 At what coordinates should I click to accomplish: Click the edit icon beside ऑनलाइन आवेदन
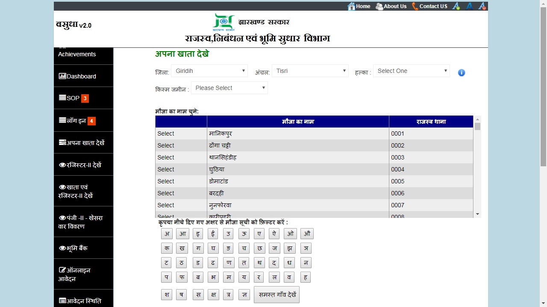[62, 269]
